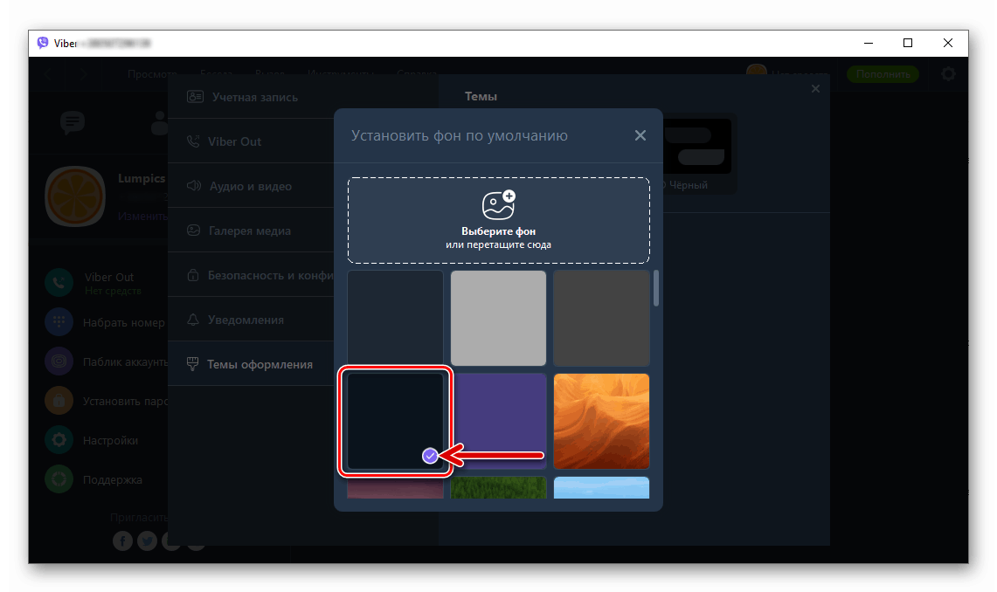This screenshot has height=592, width=997.
Task: Select the dark gray background swatch
Action: 601,318
